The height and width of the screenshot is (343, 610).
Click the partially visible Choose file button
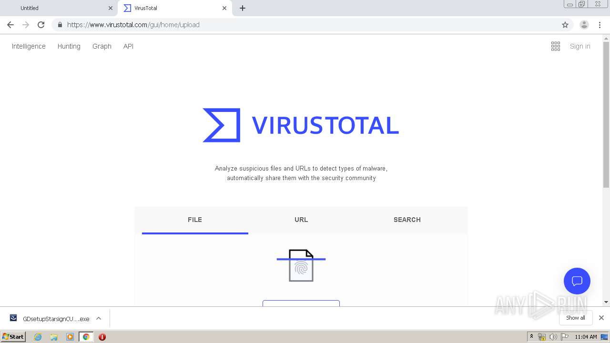pos(301,303)
